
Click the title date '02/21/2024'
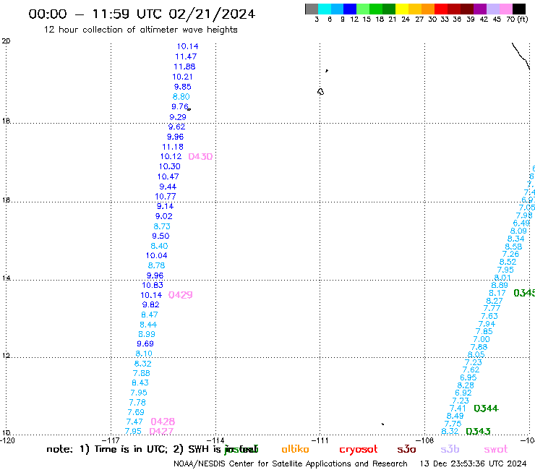point(212,14)
